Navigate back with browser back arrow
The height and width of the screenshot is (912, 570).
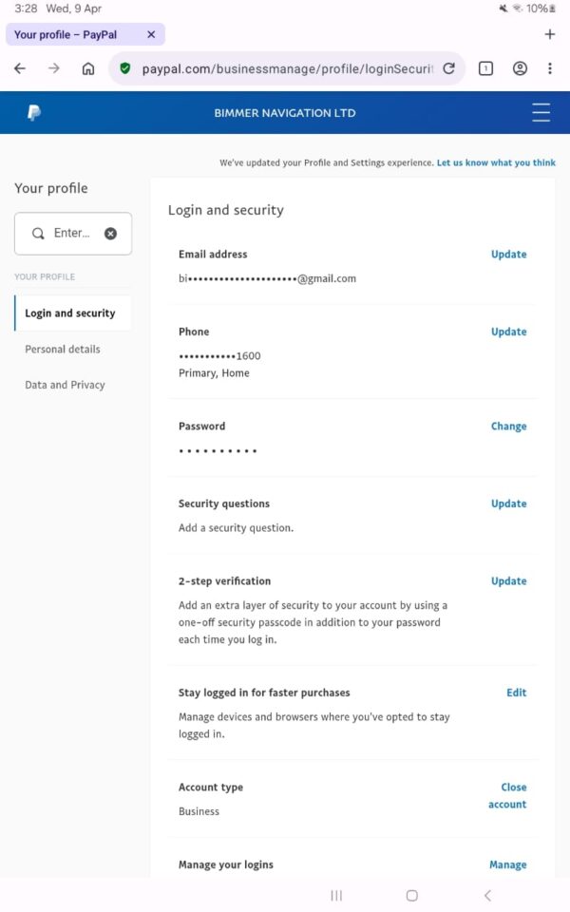click(x=20, y=68)
